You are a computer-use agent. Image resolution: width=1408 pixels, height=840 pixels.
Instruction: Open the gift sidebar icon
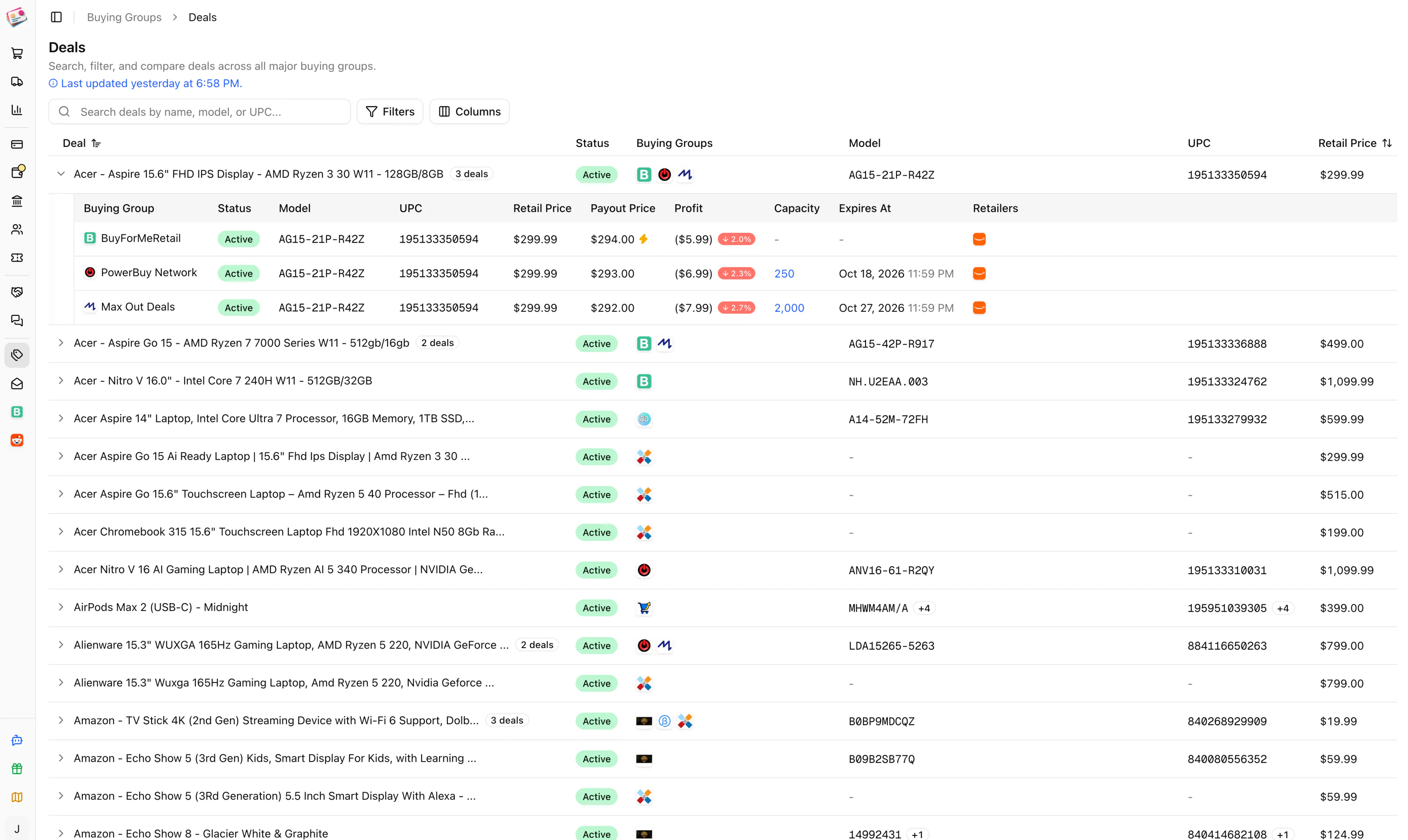click(17, 769)
